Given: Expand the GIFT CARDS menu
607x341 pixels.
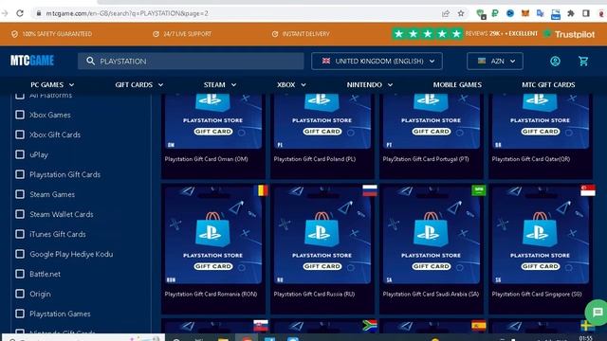Looking at the screenshot, I should [x=139, y=84].
